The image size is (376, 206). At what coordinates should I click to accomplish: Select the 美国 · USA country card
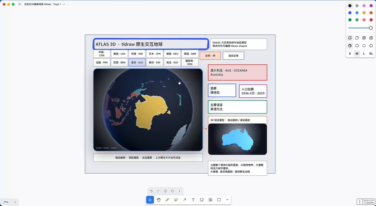click(x=119, y=54)
